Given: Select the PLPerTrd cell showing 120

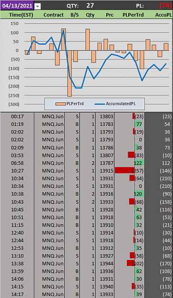Looking at the screenshot, I should pos(130,194).
